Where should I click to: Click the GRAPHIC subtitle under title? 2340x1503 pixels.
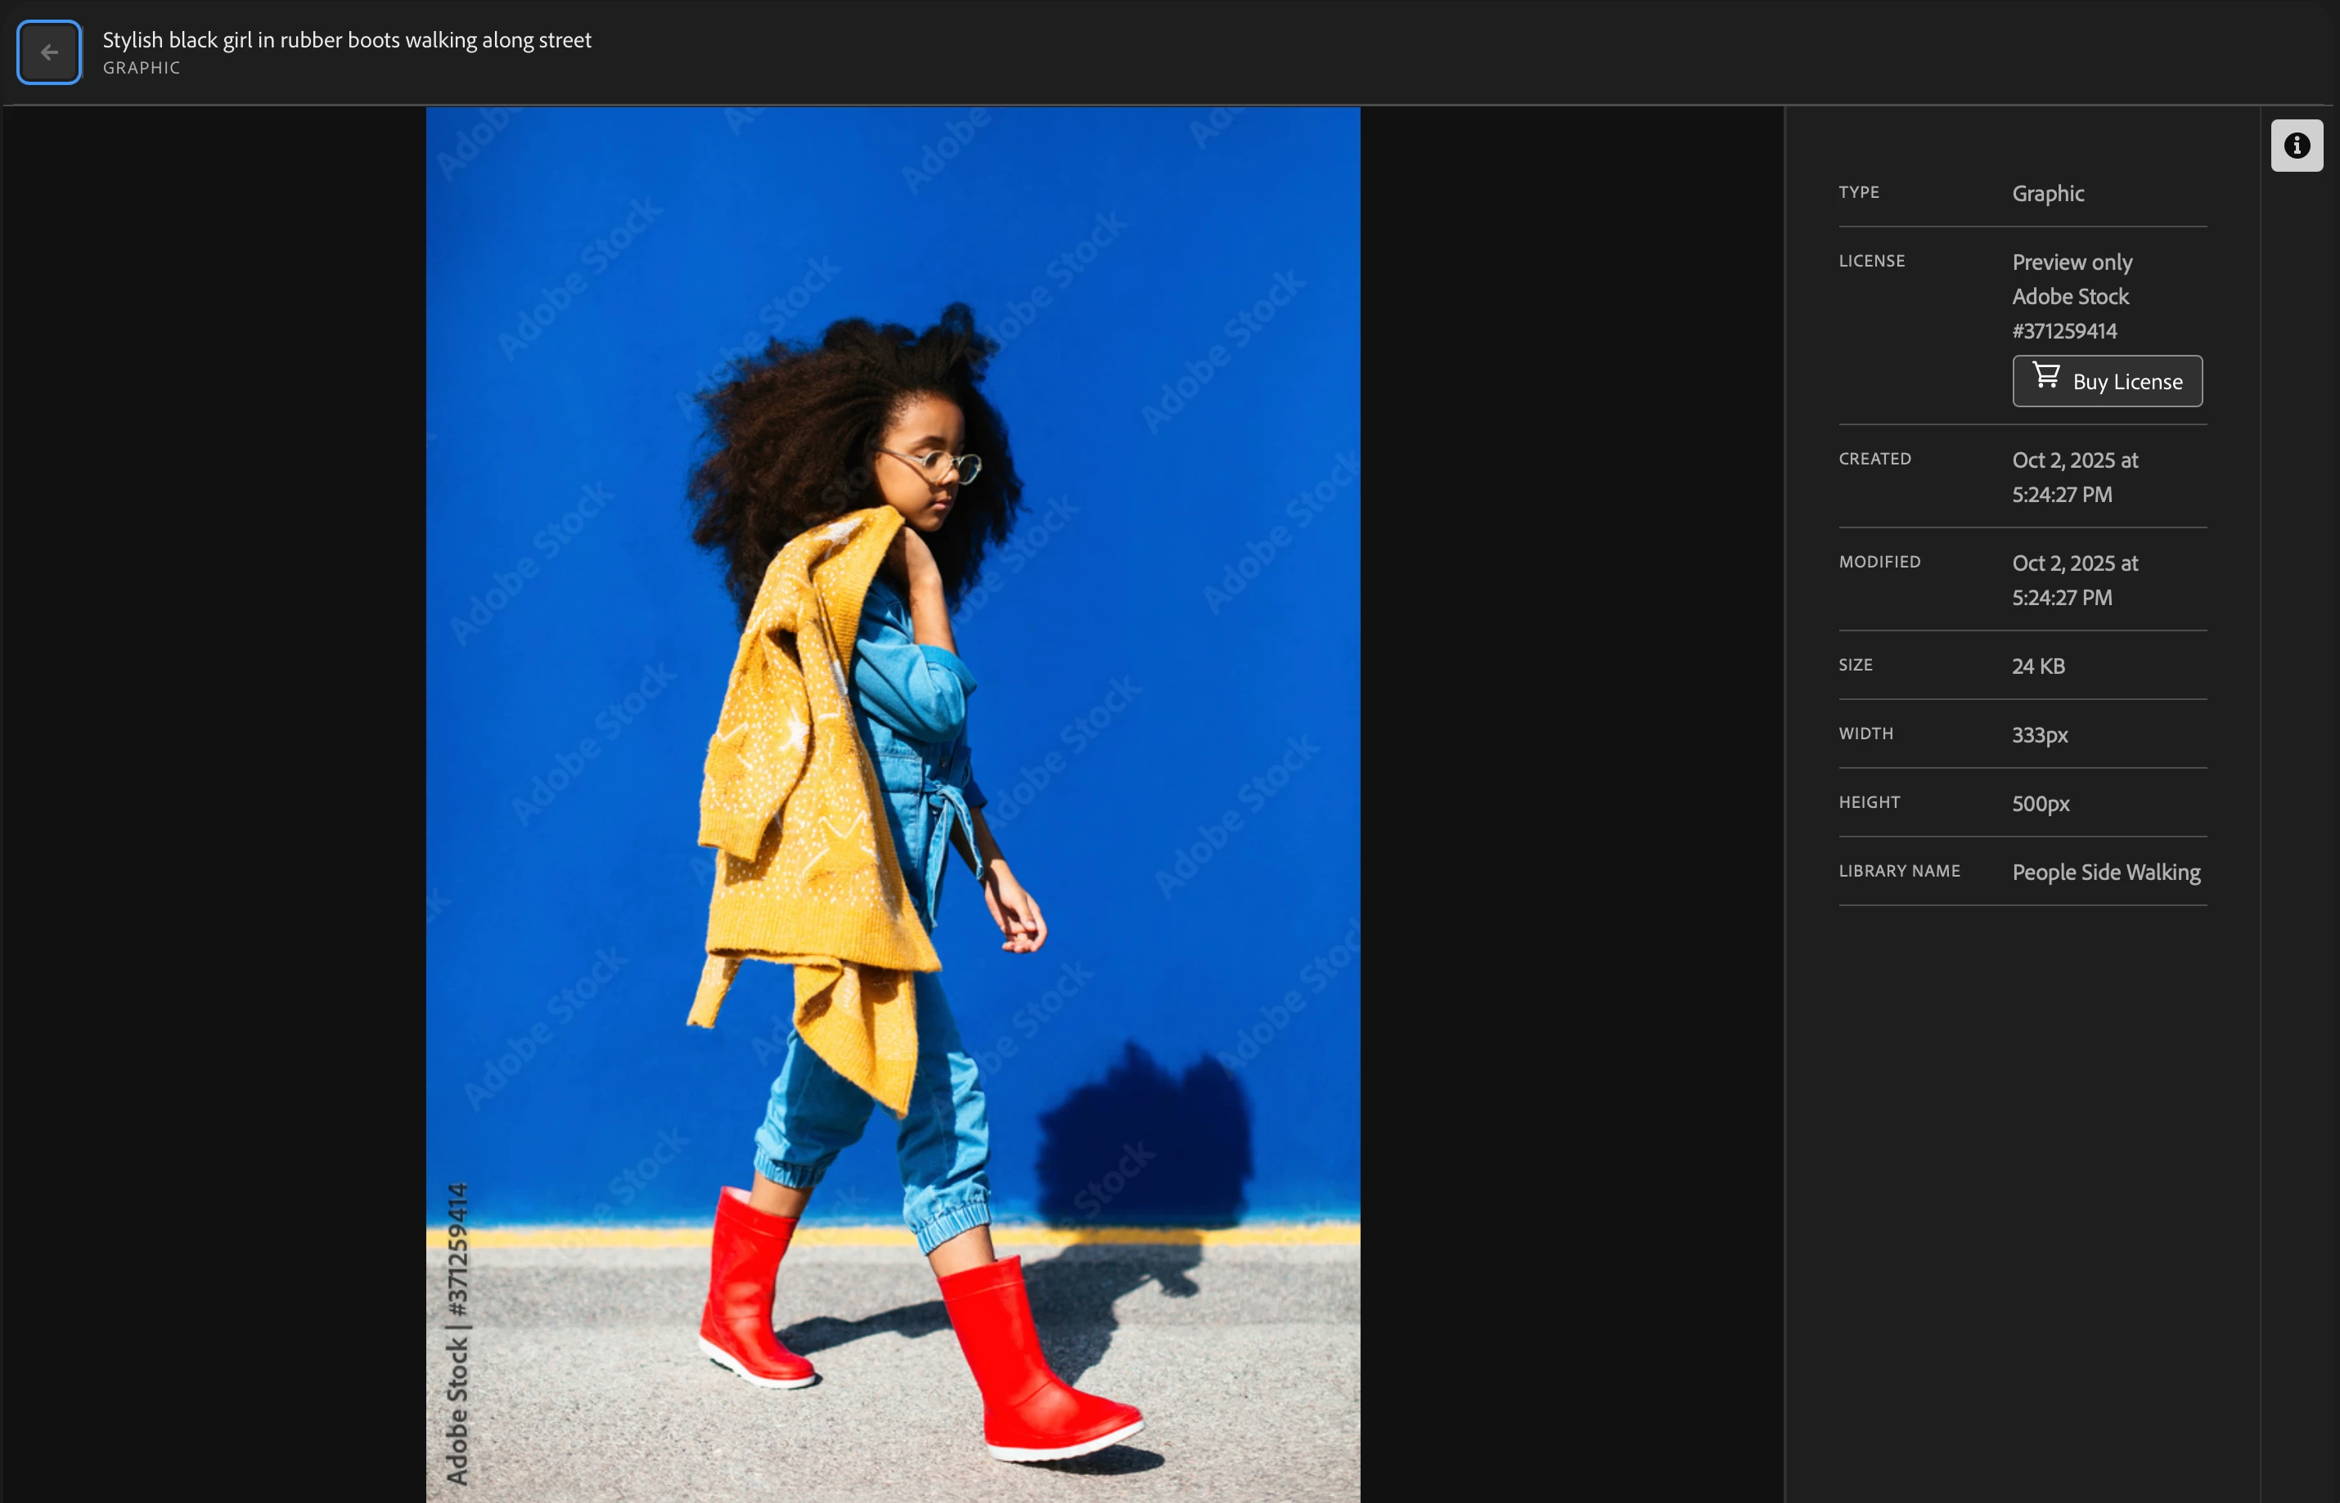pyautogui.click(x=142, y=69)
